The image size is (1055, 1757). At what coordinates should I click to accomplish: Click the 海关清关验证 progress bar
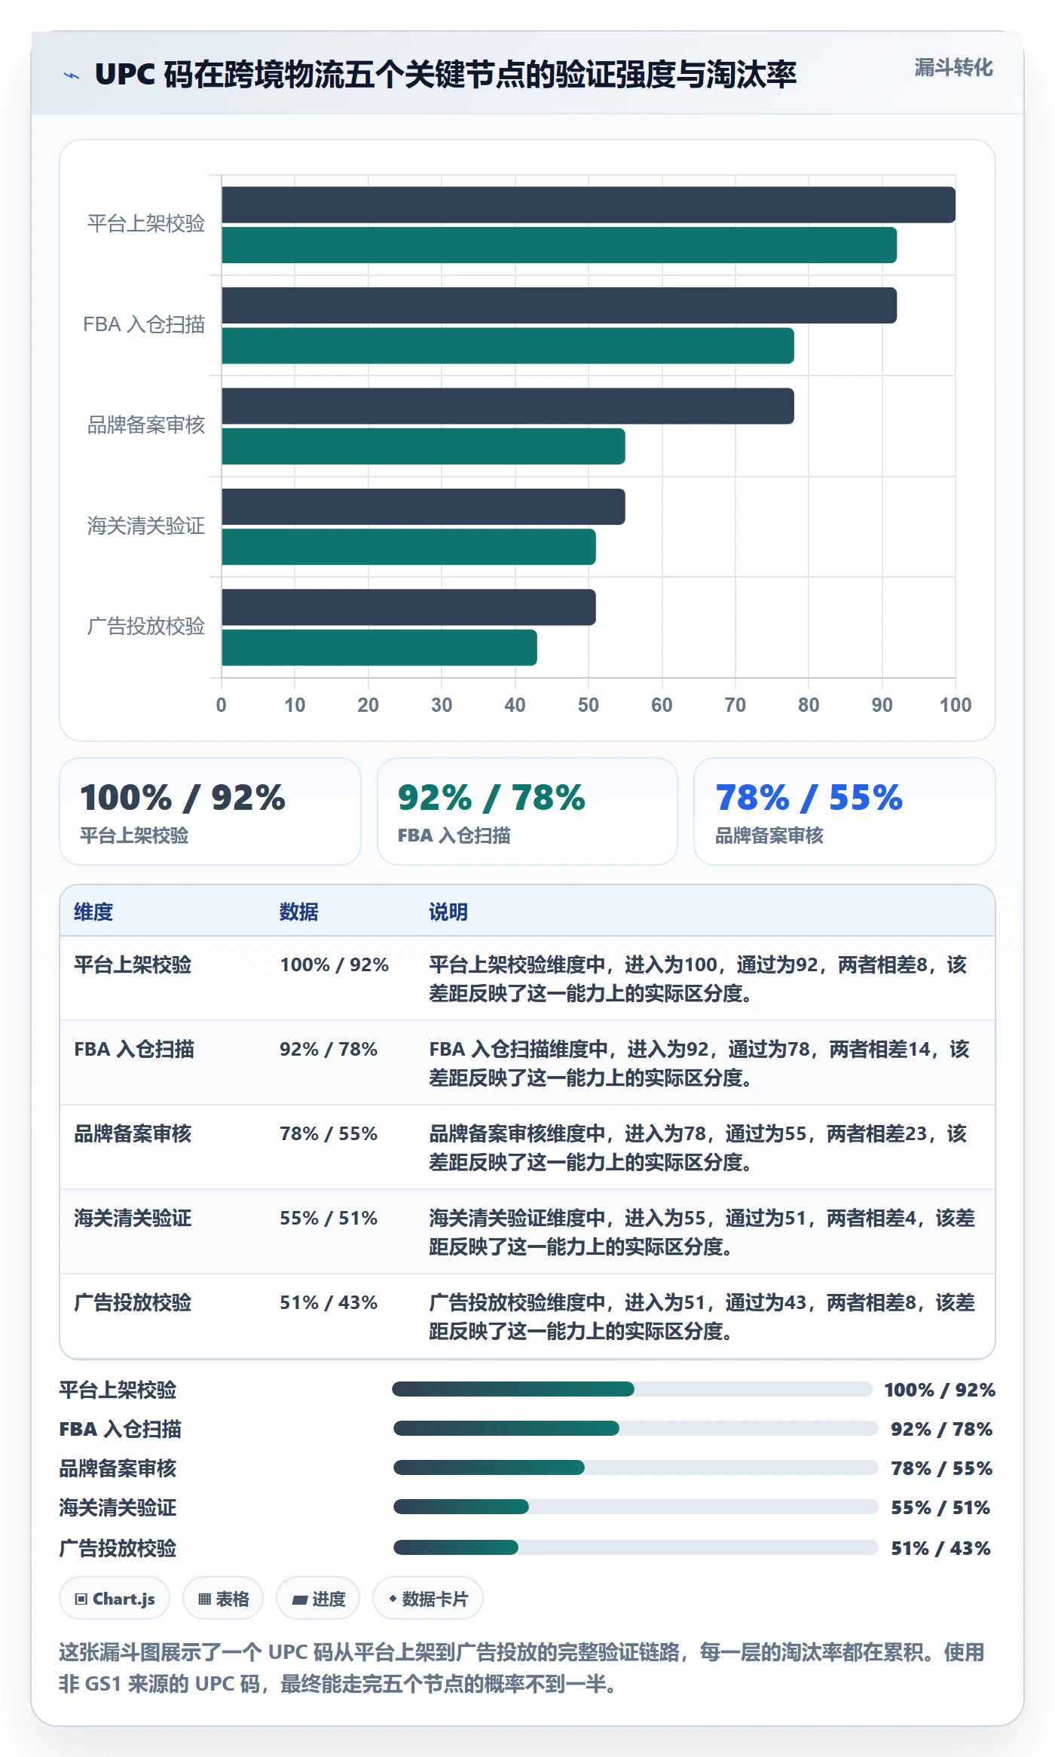[635, 1507]
